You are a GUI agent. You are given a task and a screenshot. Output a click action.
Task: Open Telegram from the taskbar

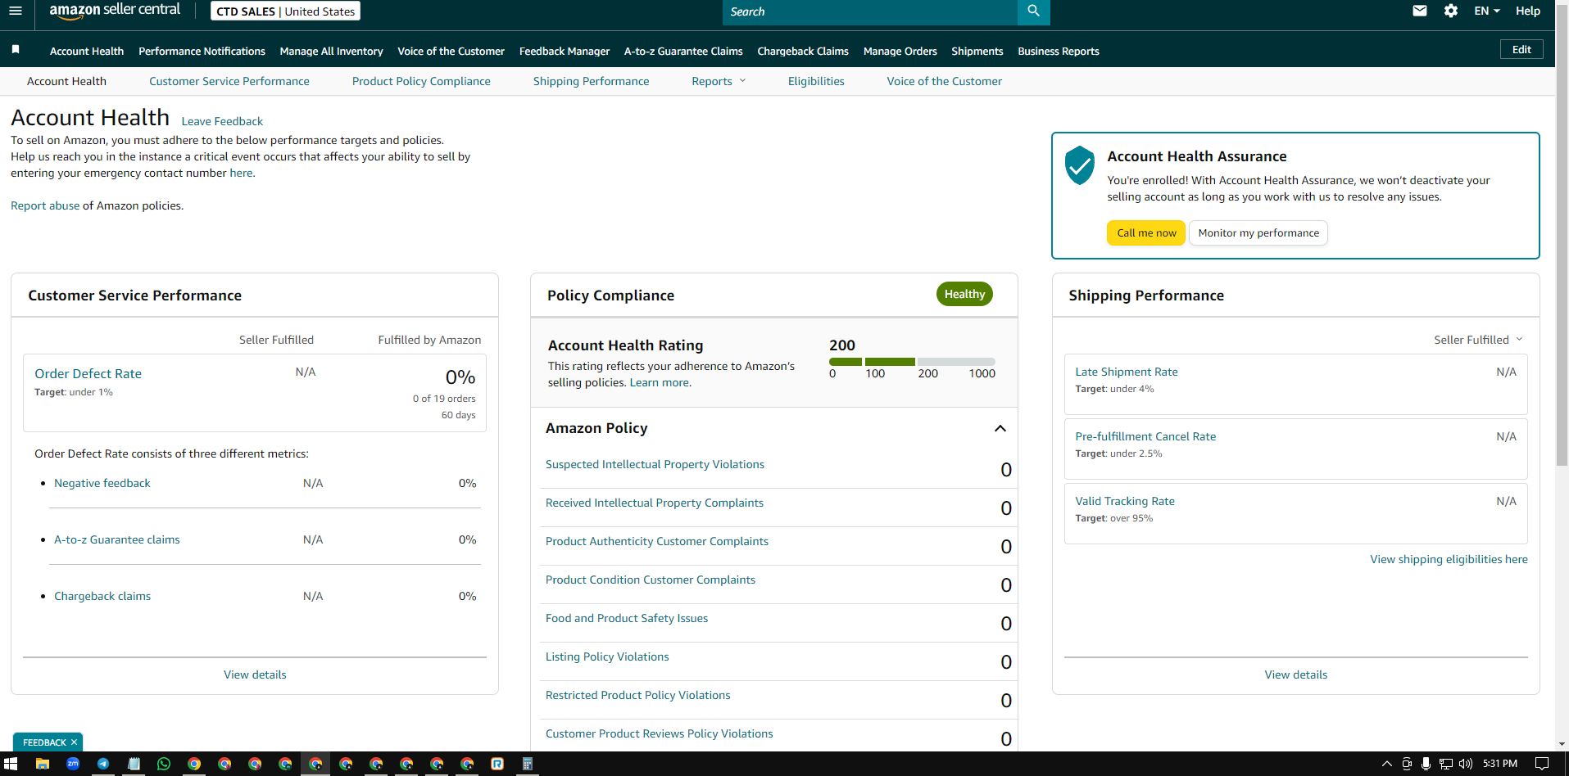pos(103,764)
